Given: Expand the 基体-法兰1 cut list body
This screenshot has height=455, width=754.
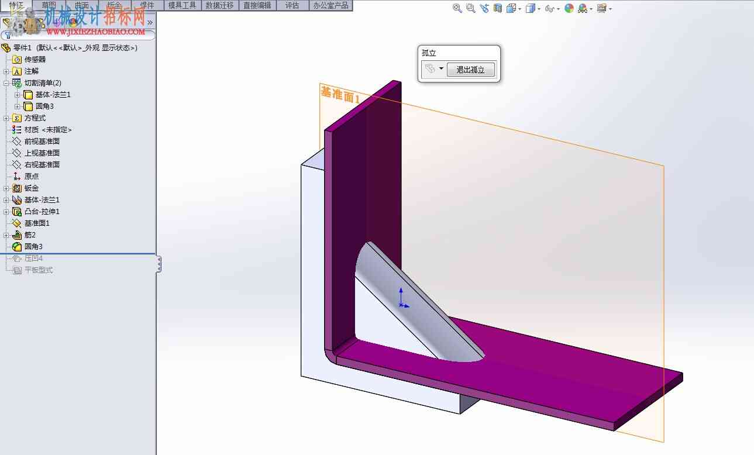Looking at the screenshot, I should 18,95.
